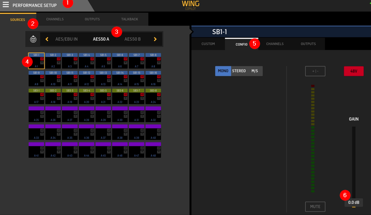Mute the SB1-1 source

click(x=315, y=206)
